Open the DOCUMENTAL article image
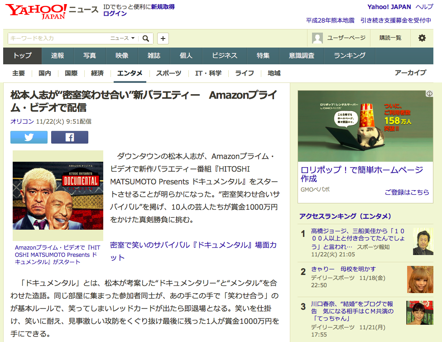The image size is (442, 342). pyautogui.click(x=58, y=195)
